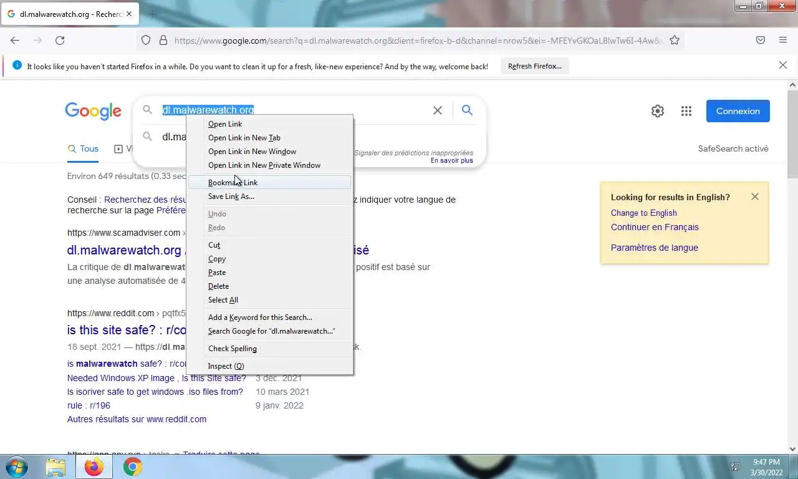Open the Google apps grid
This screenshot has width=798, height=479.
[686, 111]
